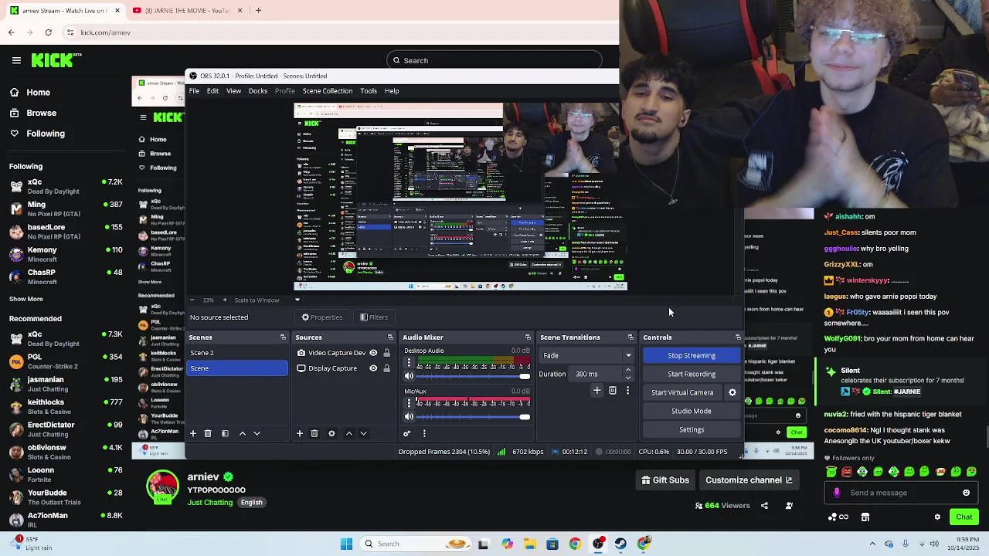
Task: Click the Kick Search box
Action: pyautogui.click(x=494, y=60)
